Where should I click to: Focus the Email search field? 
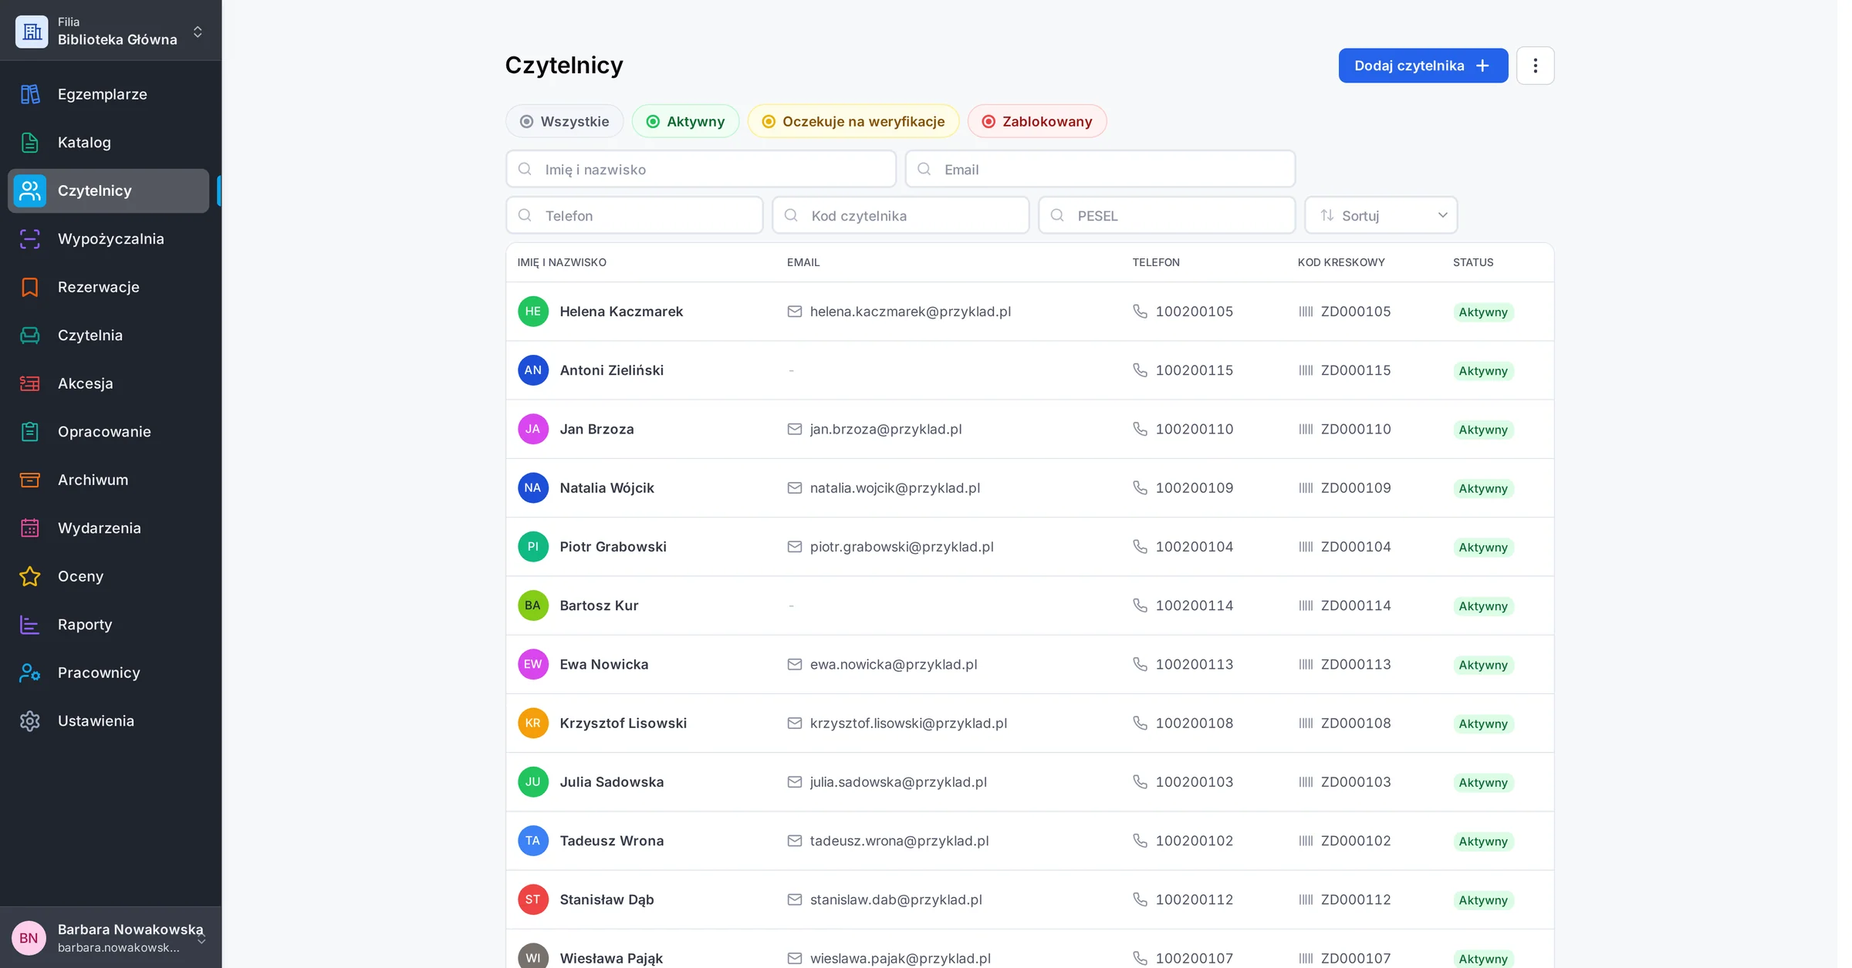(1100, 169)
